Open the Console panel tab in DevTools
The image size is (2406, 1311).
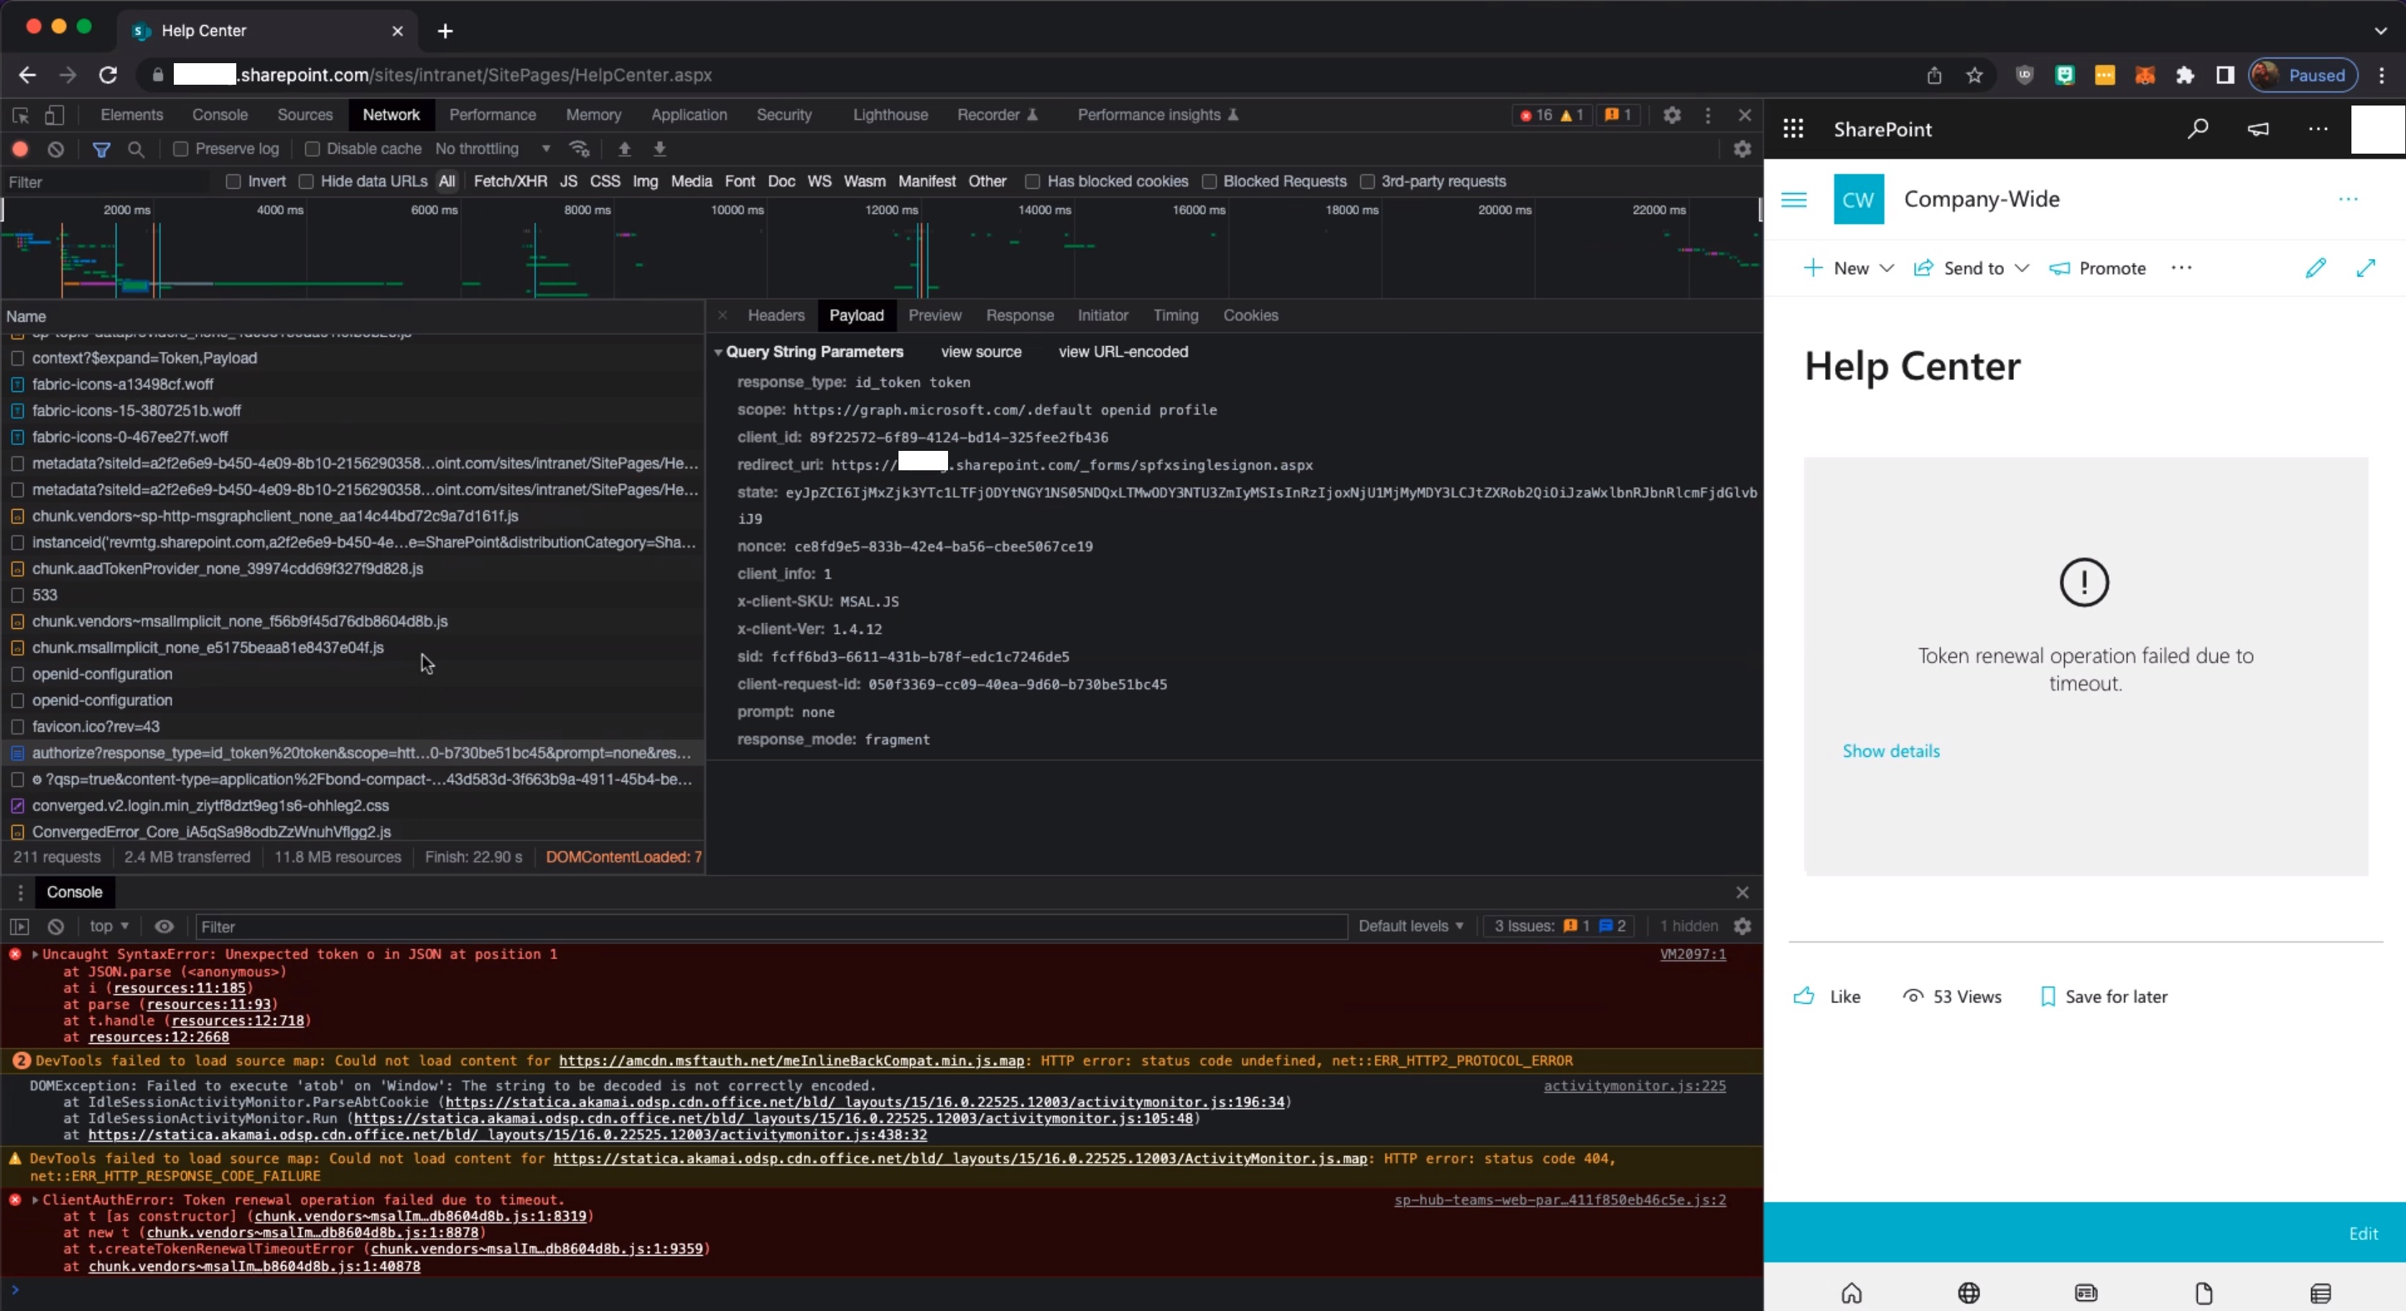(220, 115)
